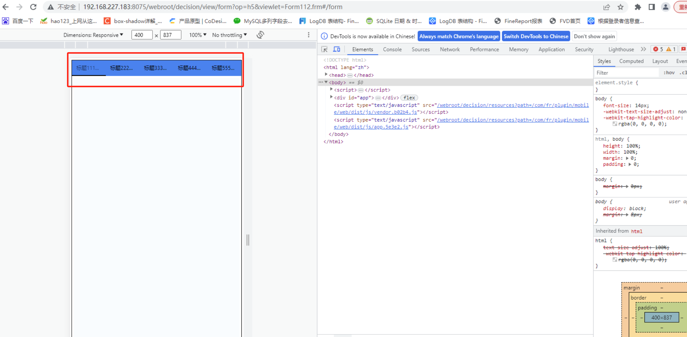687x337 pixels.
Task: Open the FineReport报表 bookmark
Action: pos(519,21)
